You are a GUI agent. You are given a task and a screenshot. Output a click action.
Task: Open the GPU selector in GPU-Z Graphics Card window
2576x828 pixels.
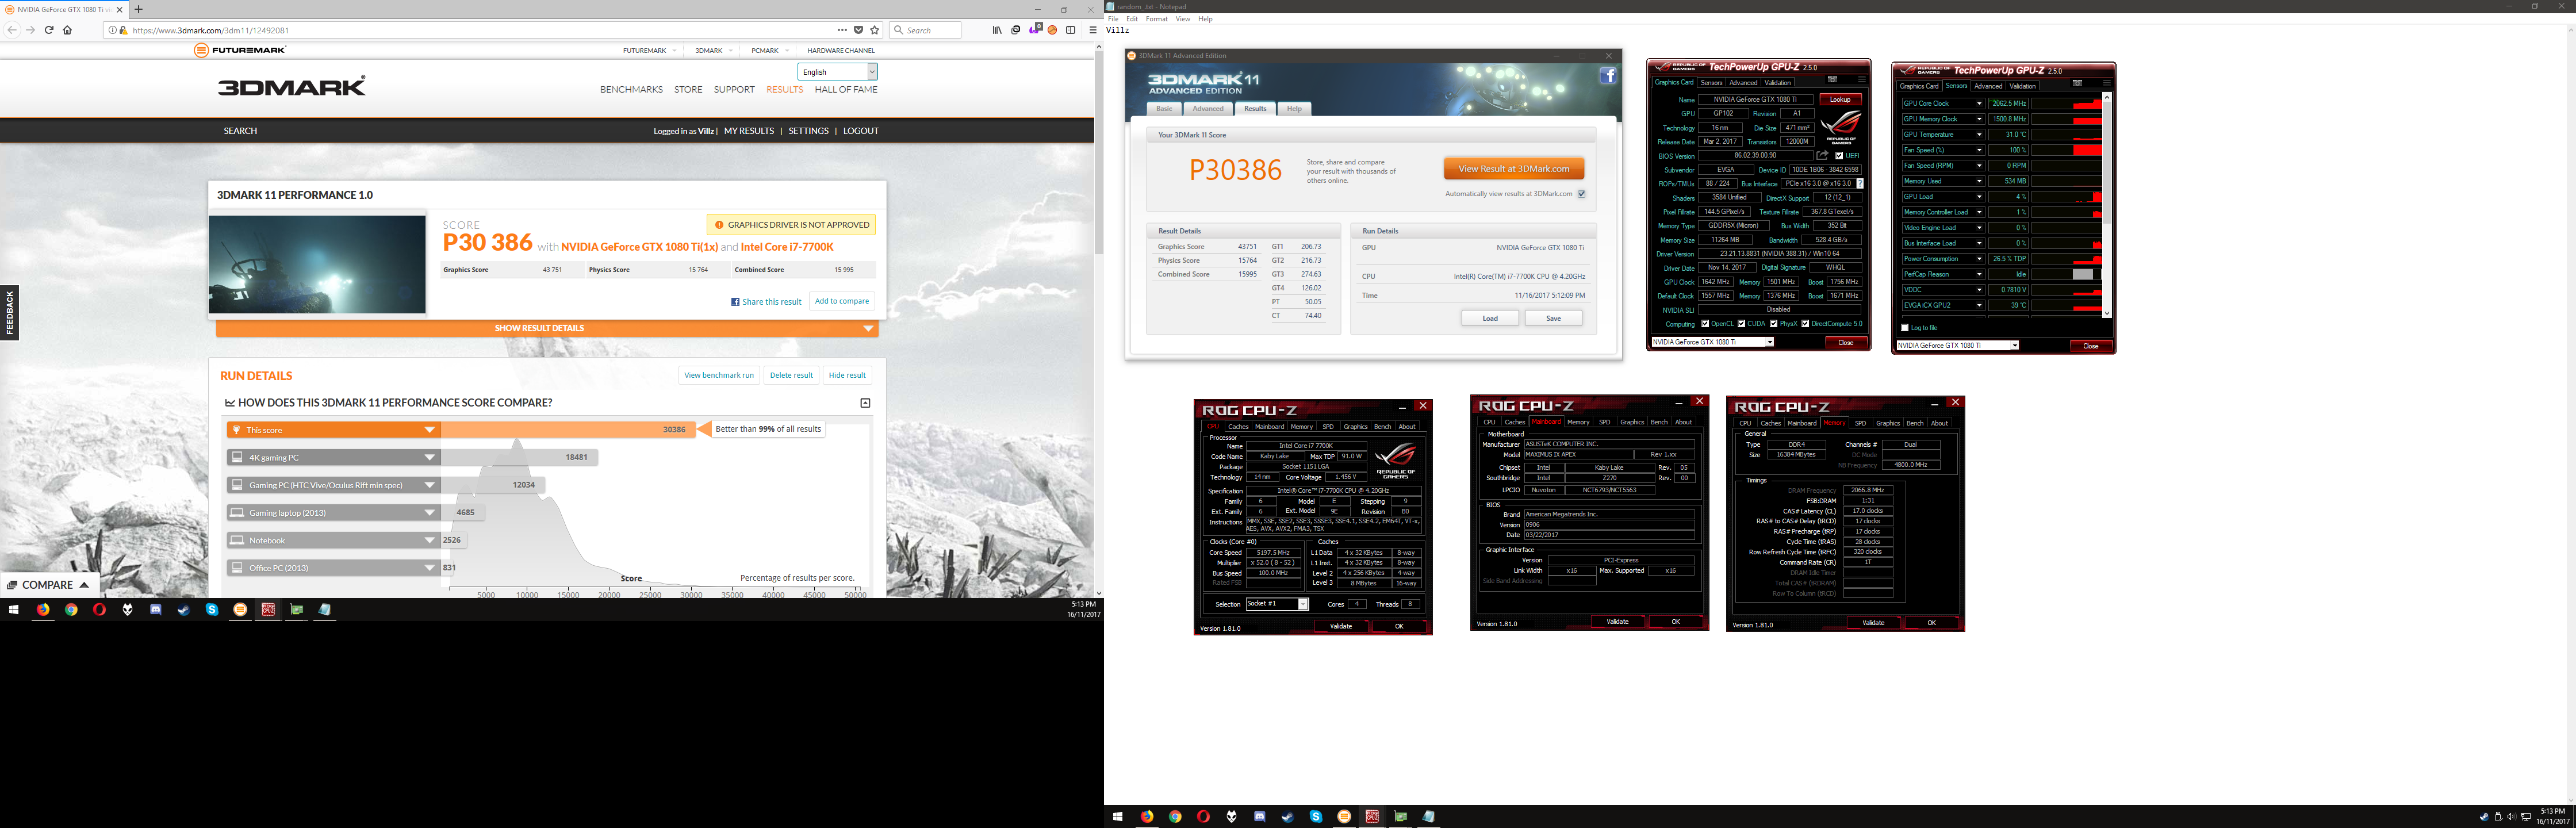1712,342
